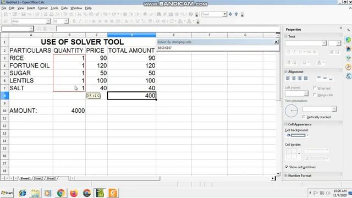The image size is (352, 198).
Task: Toggle Bold in the sidebar Text panel
Action: 289,52
